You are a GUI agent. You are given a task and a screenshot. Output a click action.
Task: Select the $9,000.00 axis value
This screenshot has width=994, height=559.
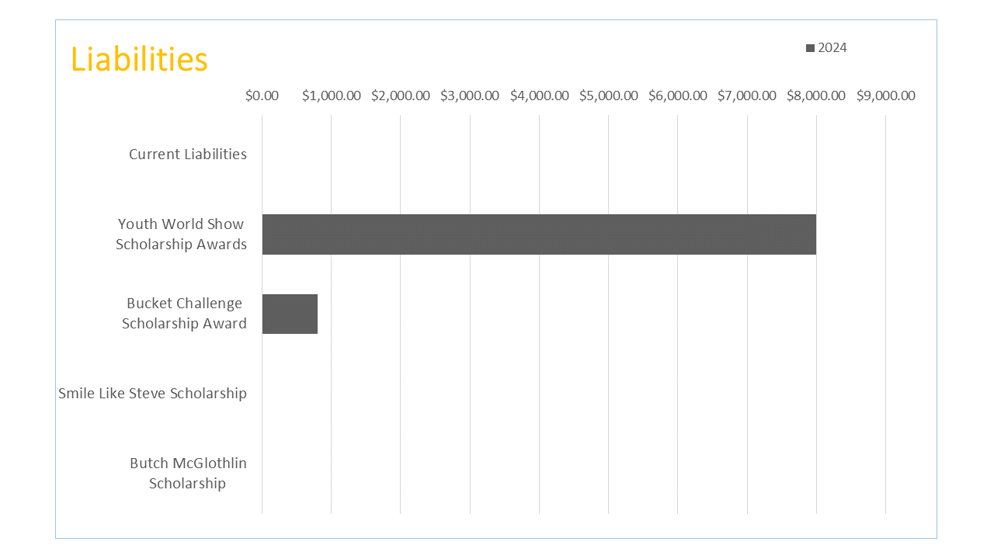pos(886,96)
